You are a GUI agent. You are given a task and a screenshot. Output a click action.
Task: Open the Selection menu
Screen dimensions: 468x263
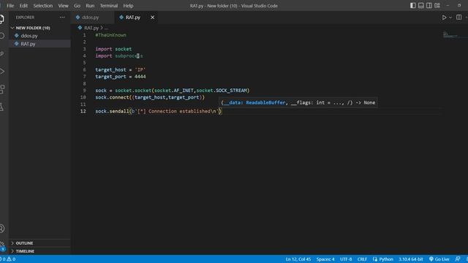[43, 6]
